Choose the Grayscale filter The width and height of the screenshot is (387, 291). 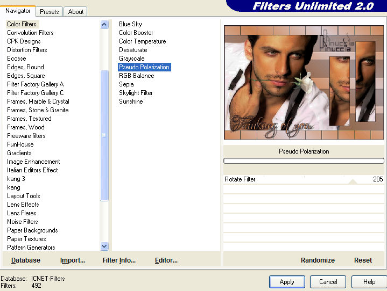tap(131, 59)
